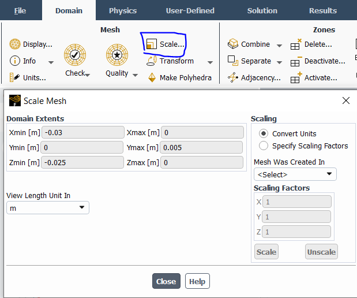Image resolution: width=357 pixels, height=298 pixels.
Task: Switch to the User-Defined tab
Action: (190, 10)
